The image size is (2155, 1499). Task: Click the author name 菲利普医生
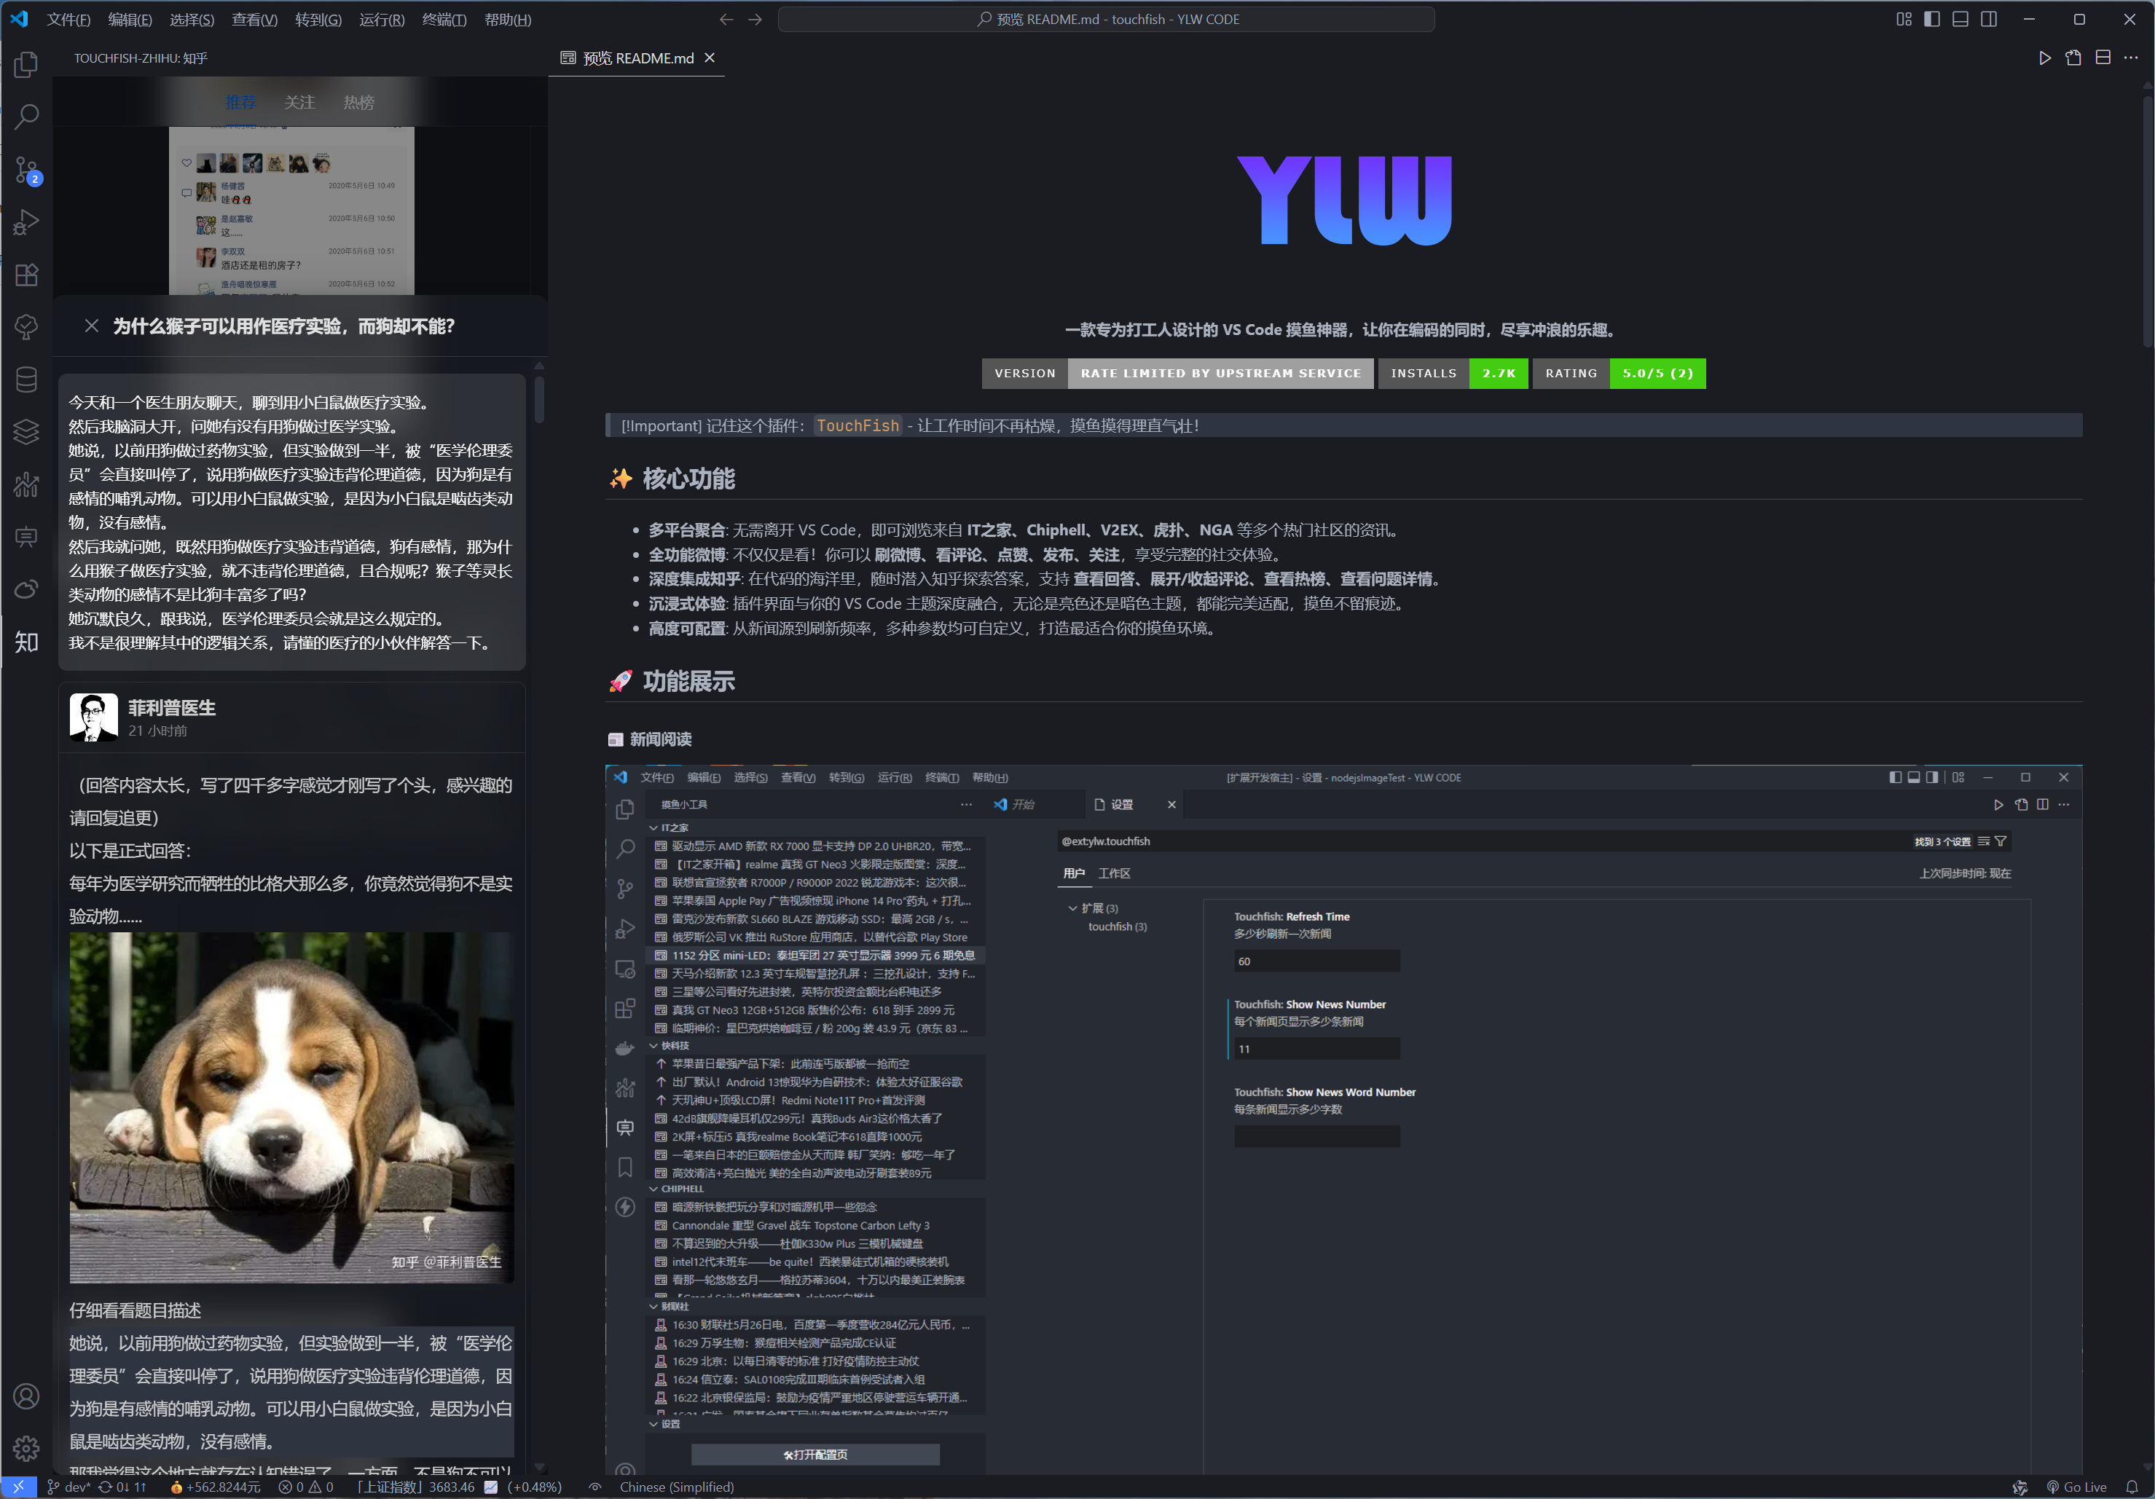point(172,708)
